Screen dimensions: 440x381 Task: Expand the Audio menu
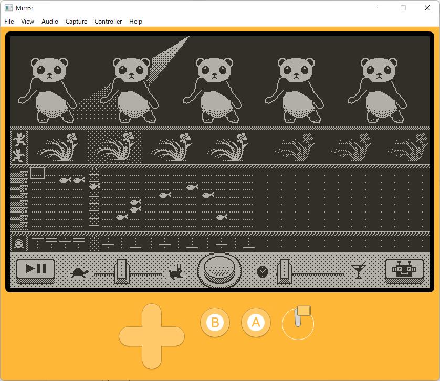[x=50, y=22]
